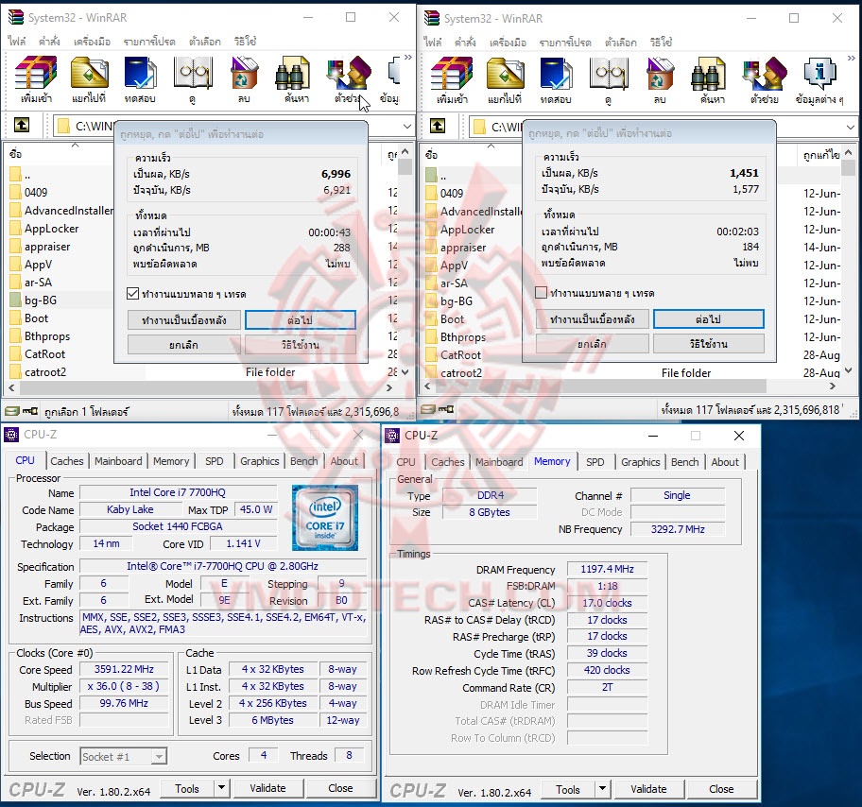This screenshot has height=807, width=862.
Task: Click Delete icon in left WinRAR toolbar
Action: coord(244,73)
